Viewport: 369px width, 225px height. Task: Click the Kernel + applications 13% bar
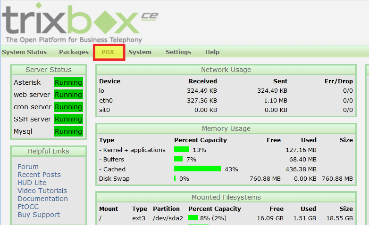[x=182, y=149]
